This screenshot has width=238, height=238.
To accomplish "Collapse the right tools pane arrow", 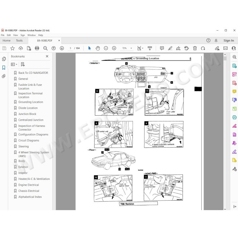I will [235, 206].
